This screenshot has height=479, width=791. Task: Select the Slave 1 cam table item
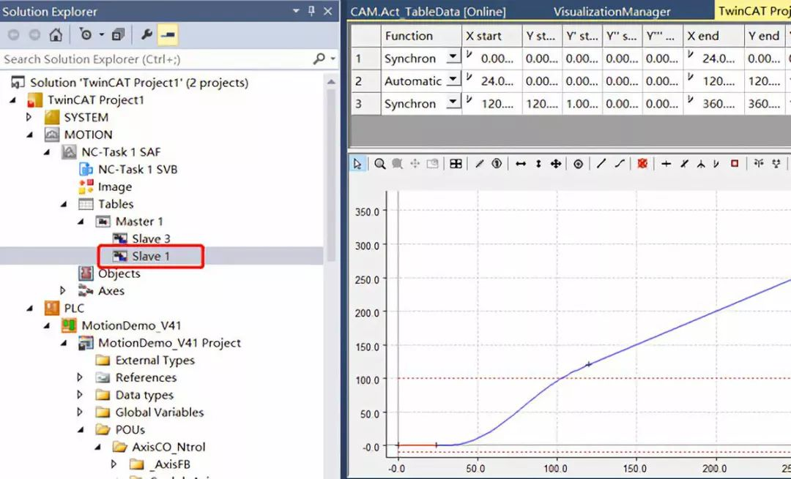coord(150,257)
